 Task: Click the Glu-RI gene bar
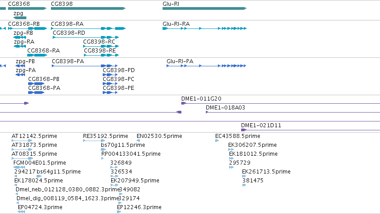[x=205, y=8]
